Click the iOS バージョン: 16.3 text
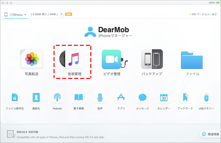 pyautogui.click(x=204, y=14)
